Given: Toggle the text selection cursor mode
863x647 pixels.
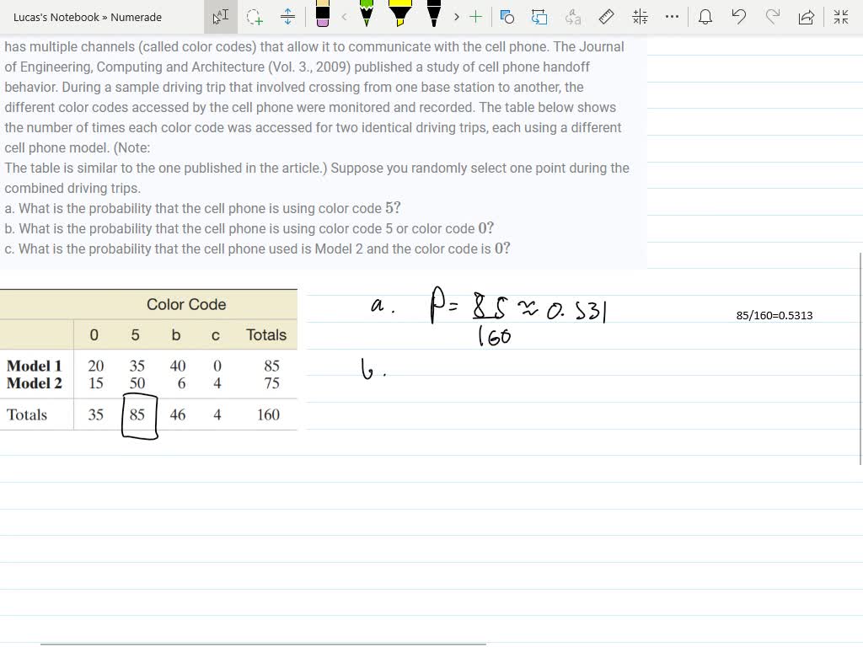Looking at the screenshot, I should 221,15.
